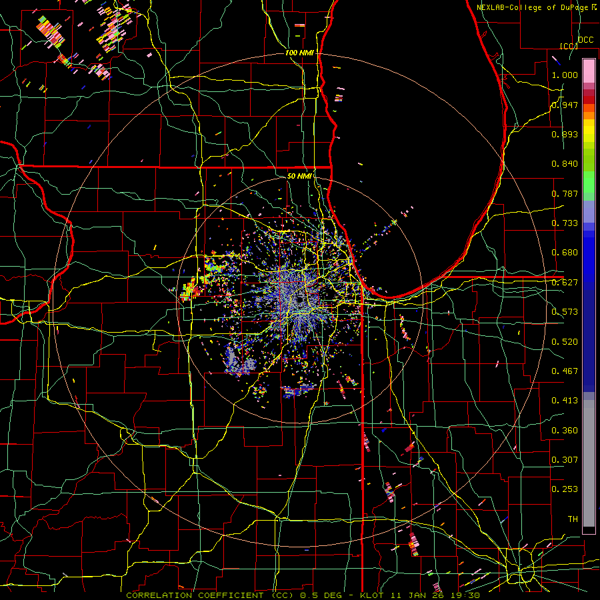
Task: Select the 0.573 scale value
Action: (x=565, y=312)
